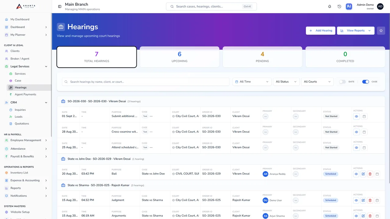Select the Completed hearings card
The image size is (390, 219).
coord(345,57)
